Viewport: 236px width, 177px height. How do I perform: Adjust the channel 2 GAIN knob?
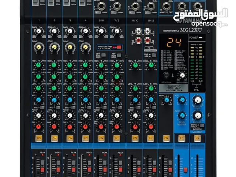(54, 31)
